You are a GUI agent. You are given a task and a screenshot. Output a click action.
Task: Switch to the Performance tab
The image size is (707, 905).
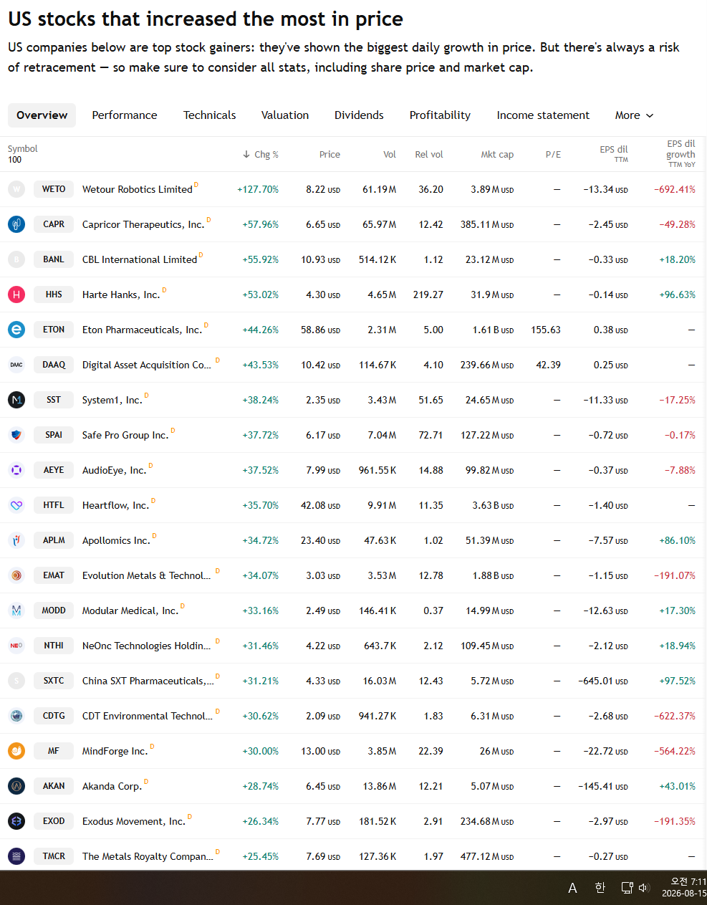pos(125,115)
